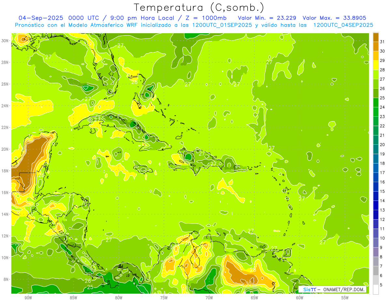Click the '65W' longitude axis label

point(254,298)
